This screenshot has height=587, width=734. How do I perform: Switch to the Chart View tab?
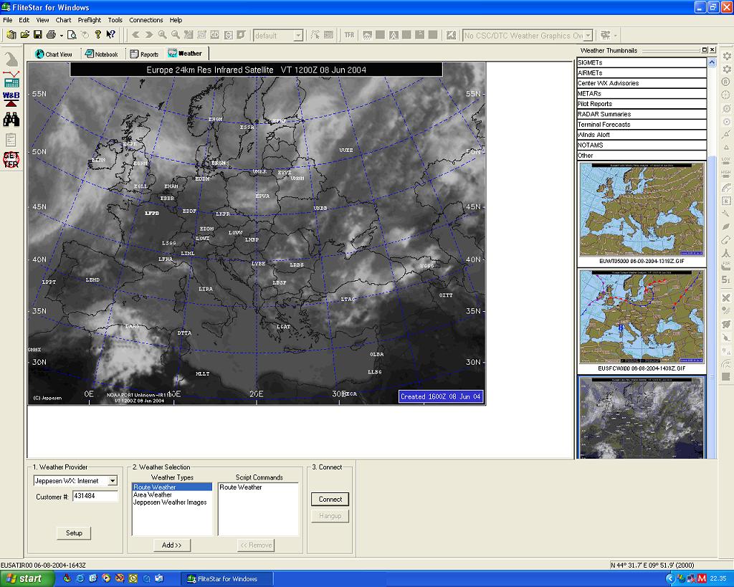pyautogui.click(x=54, y=54)
